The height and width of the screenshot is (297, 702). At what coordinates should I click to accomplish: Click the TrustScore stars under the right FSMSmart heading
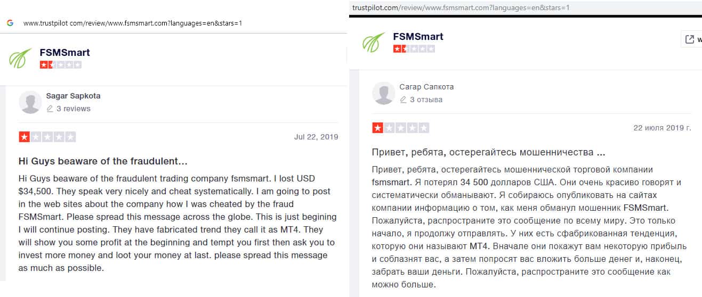(414, 49)
